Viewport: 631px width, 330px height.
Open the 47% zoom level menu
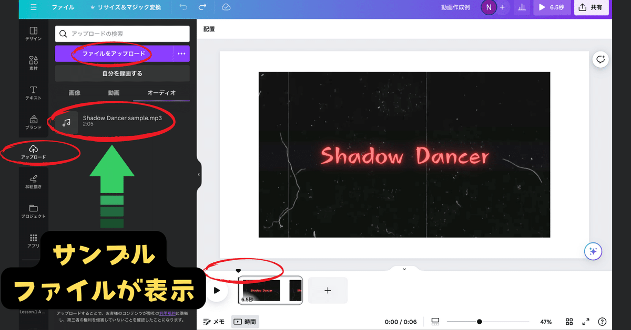click(546, 322)
